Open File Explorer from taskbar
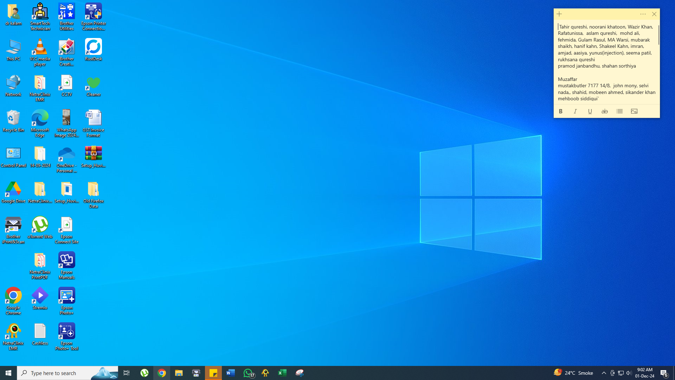The height and width of the screenshot is (380, 675). pos(179,373)
